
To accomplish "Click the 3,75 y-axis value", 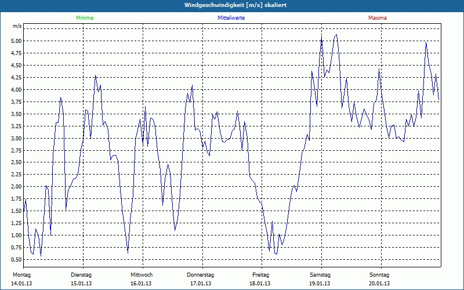I will (17, 101).
